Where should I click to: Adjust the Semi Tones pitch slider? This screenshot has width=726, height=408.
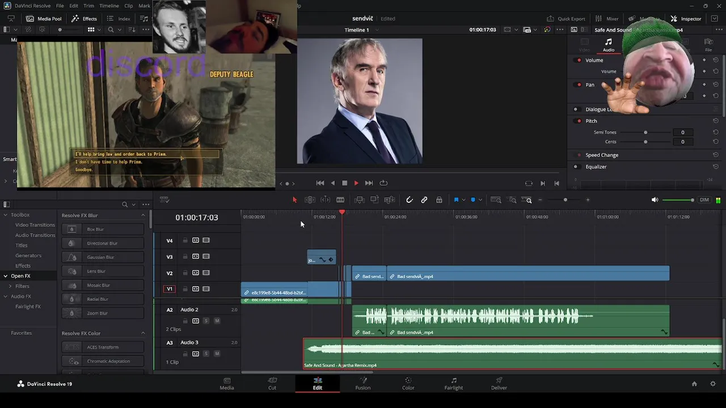click(x=645, y=132)
